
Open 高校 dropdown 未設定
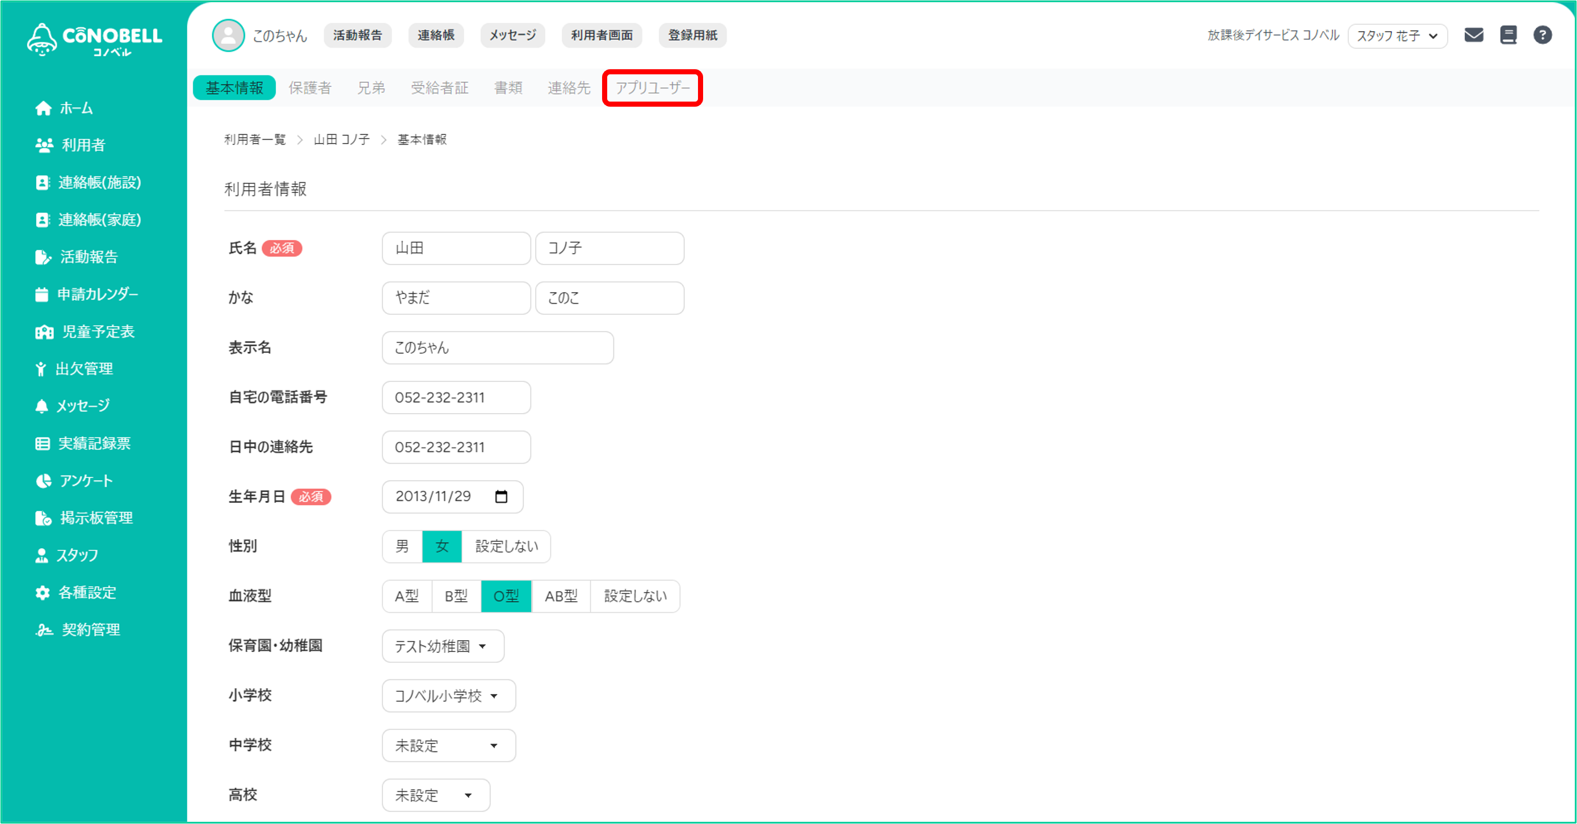click(436, 795)
